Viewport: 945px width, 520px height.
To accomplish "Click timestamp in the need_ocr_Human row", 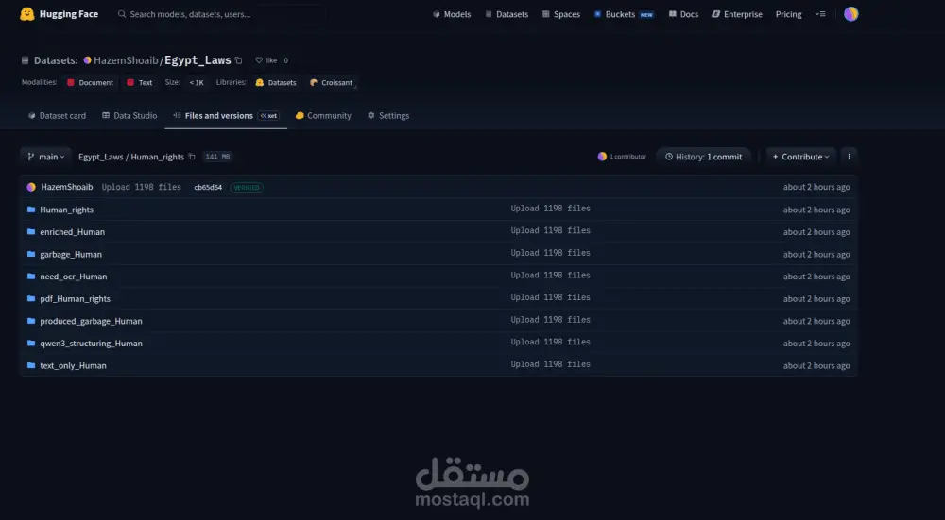I will pos(816,277).
